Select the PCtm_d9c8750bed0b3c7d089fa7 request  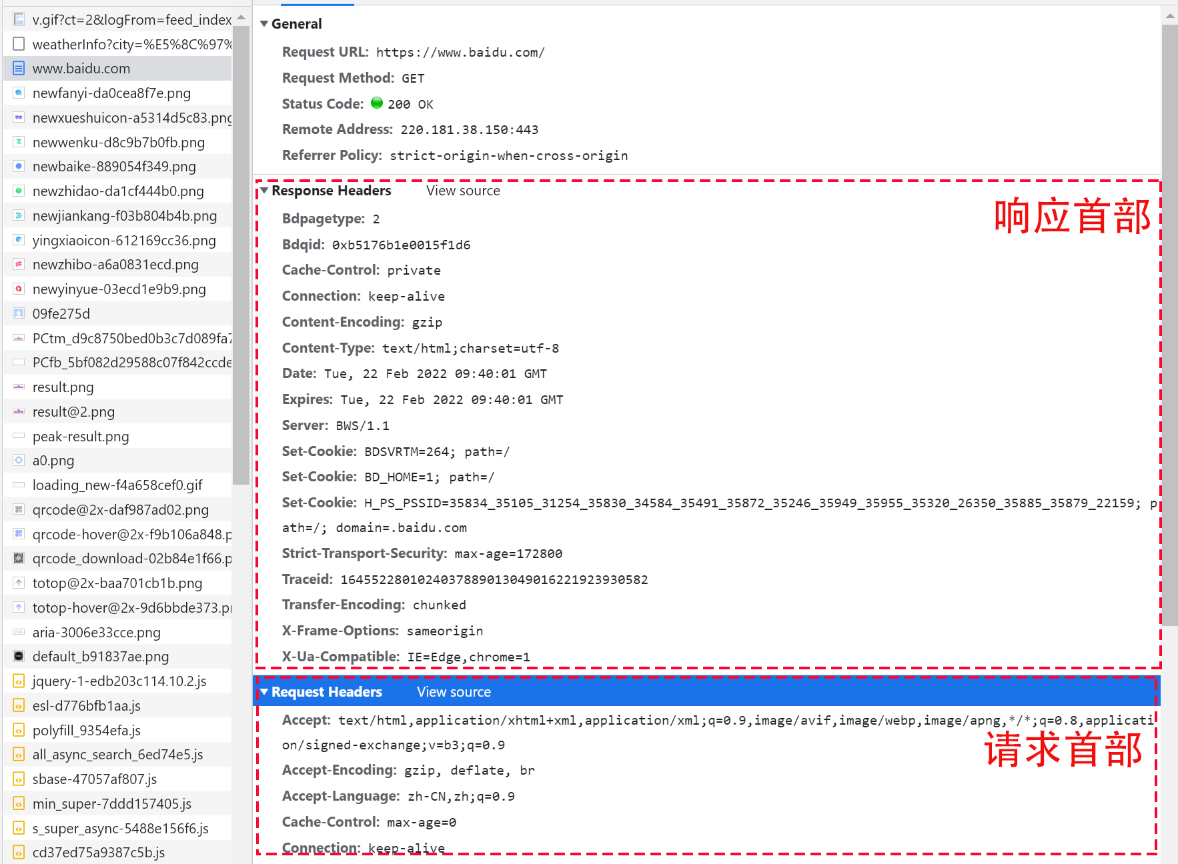coord(118,338)
